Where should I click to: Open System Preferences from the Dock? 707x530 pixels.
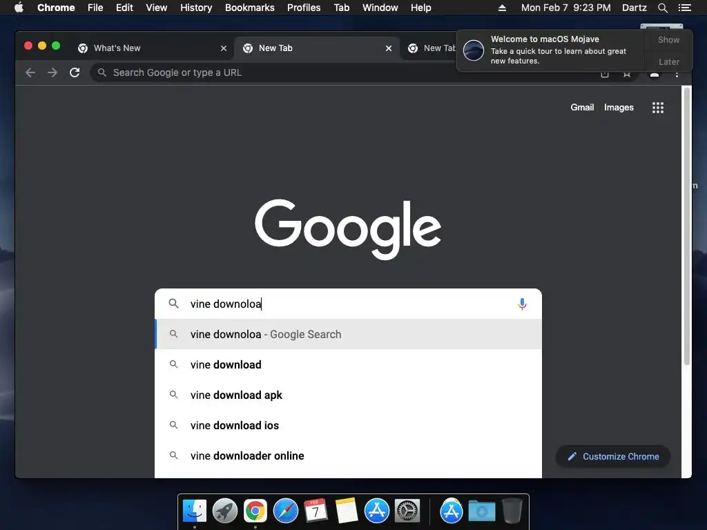407,511
